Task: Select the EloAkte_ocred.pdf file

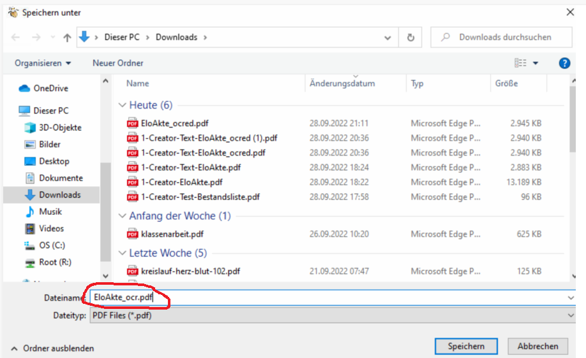Action: tap(174, 123)
